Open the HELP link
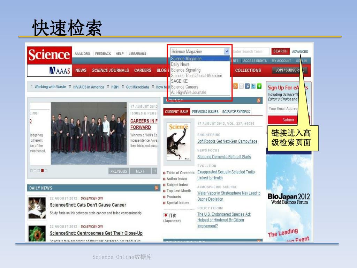 click(x=120, y=54)
